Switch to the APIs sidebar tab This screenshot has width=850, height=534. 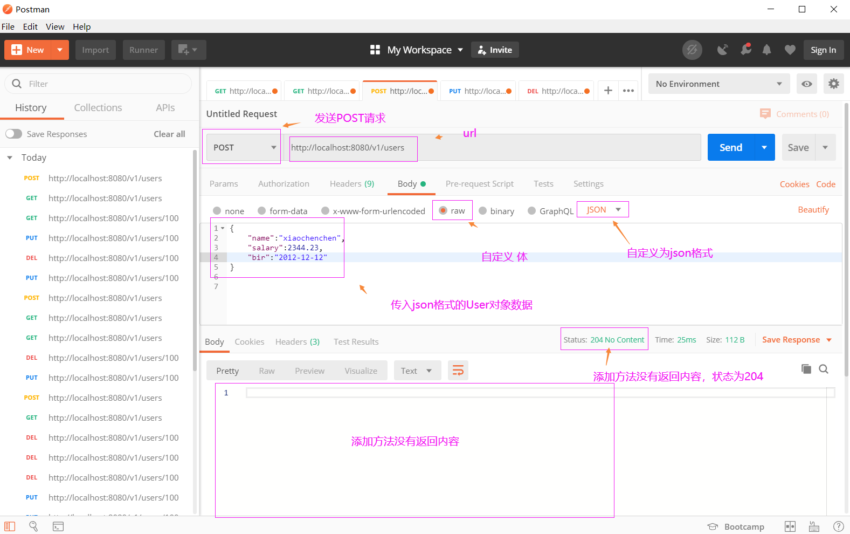[165, 107]
